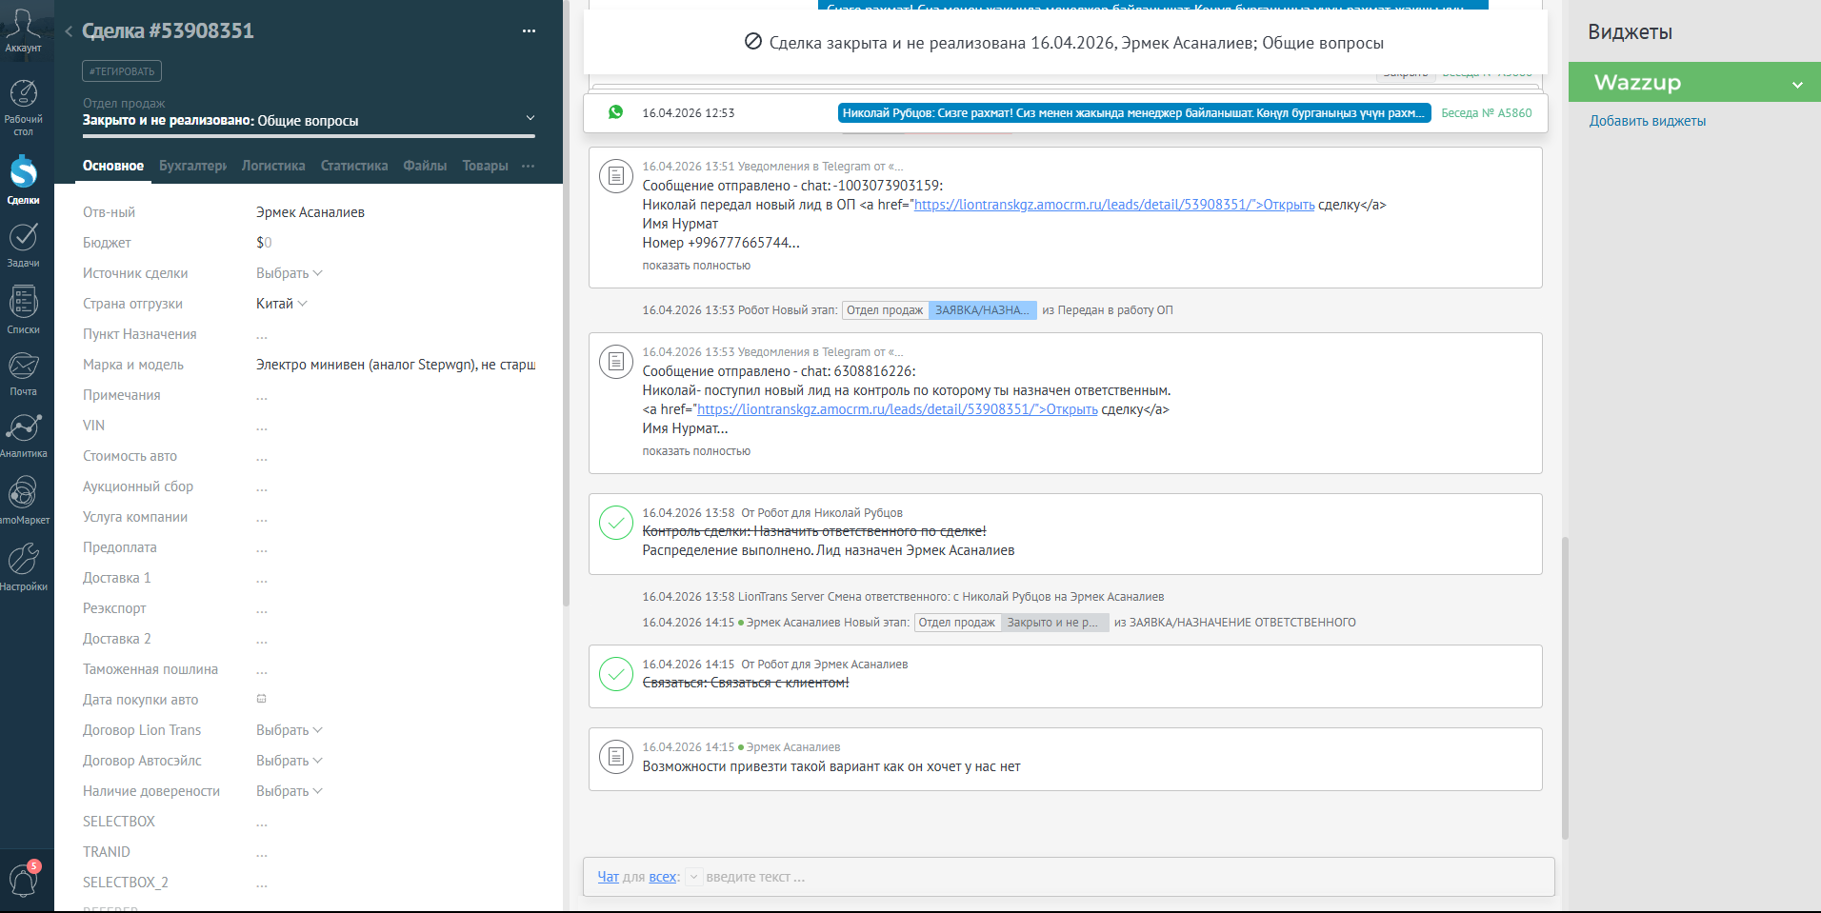Switch to Статистика tab

pos(354,166)
